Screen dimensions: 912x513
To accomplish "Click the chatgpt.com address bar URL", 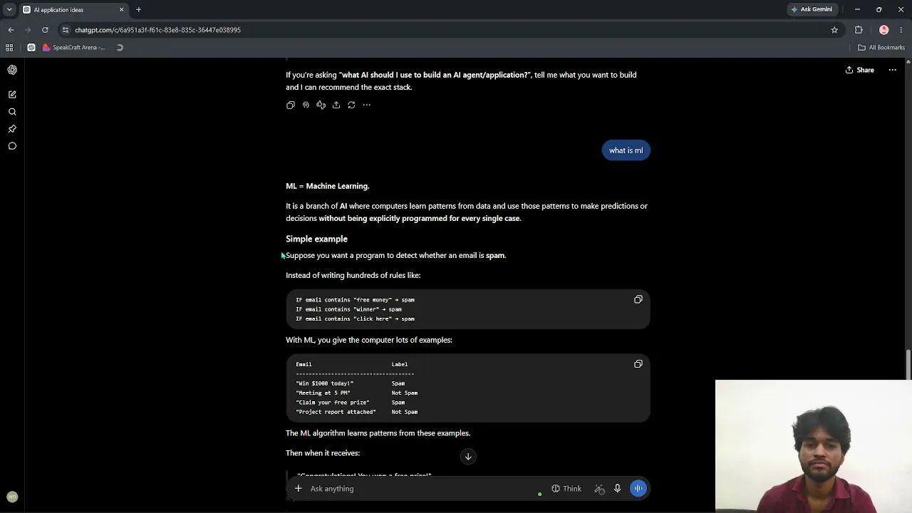I will (157, 30).
